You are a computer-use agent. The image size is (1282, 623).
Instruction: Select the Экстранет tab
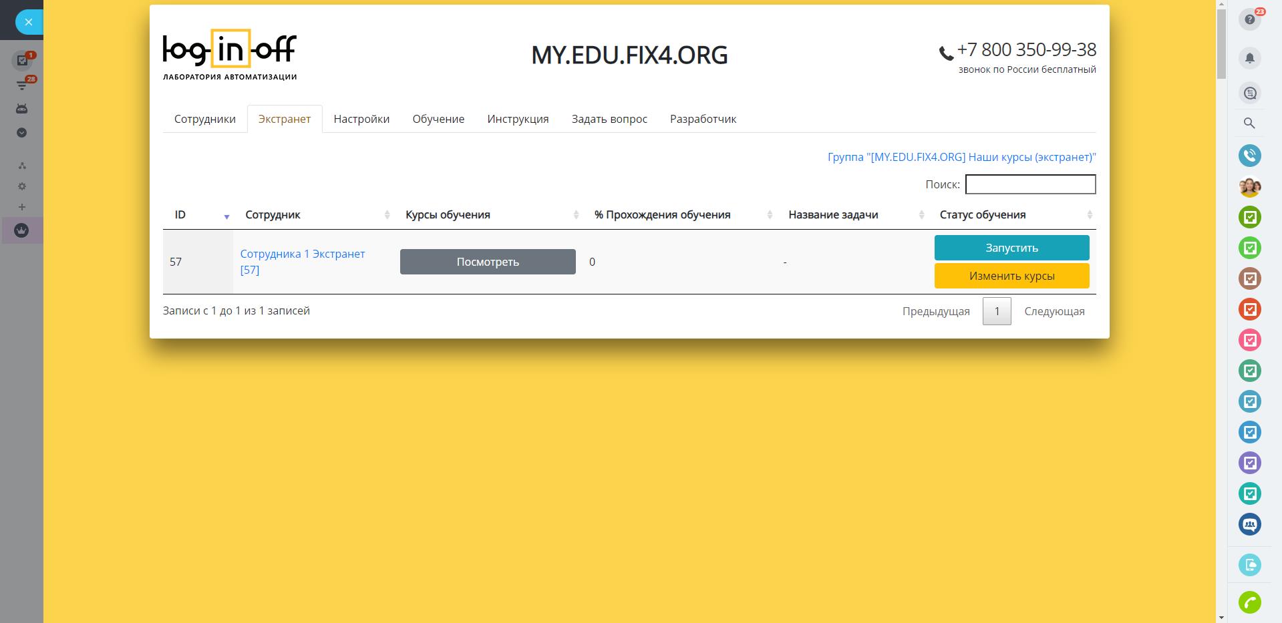285,119
